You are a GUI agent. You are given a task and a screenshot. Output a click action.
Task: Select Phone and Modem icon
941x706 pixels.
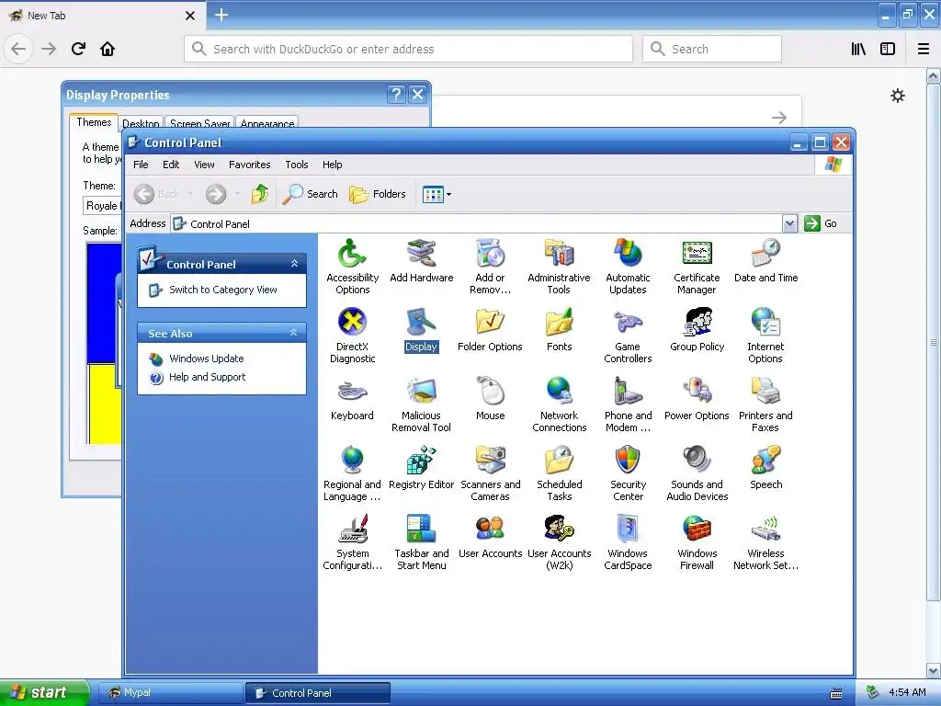[628, 404]
